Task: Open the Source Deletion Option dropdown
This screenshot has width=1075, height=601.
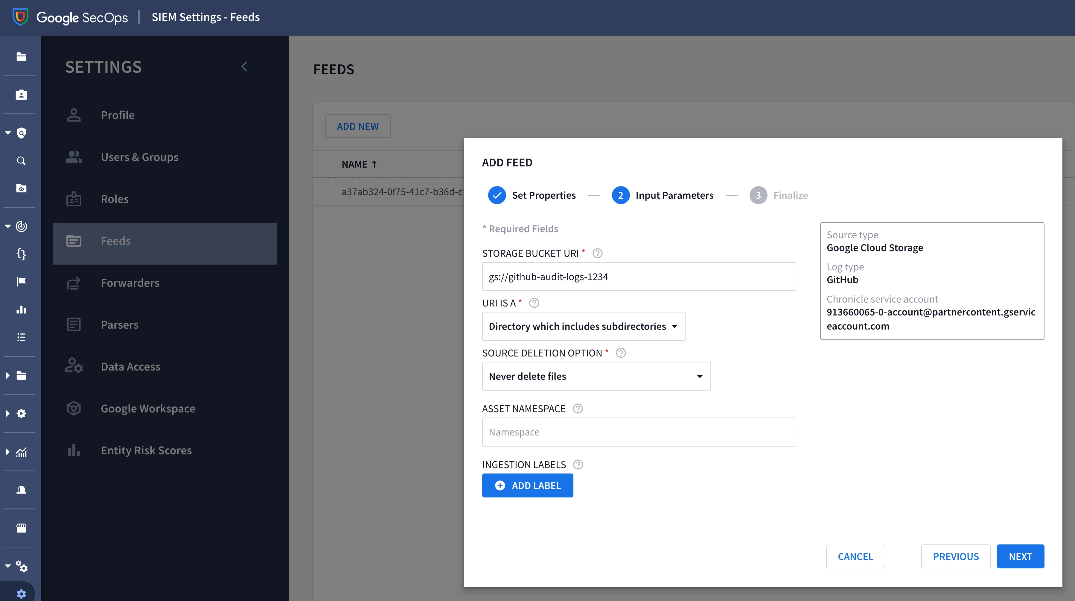Action: pyautogui.click(x=596, y=376)
